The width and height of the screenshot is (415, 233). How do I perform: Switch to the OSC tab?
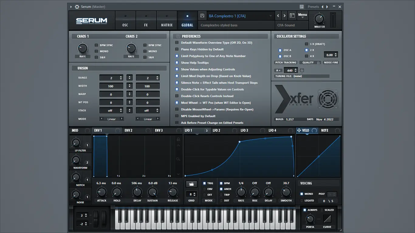(125, 20)
